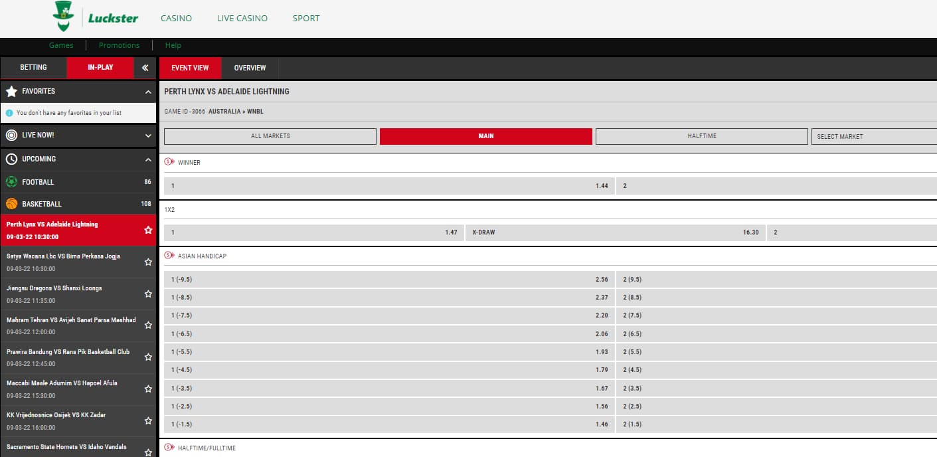The image size is (937, 457).
Task: Select X-Draw odds 16.30
Action: coord(614,232)
